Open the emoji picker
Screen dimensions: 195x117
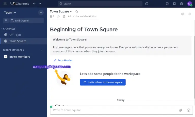point(188,110)
